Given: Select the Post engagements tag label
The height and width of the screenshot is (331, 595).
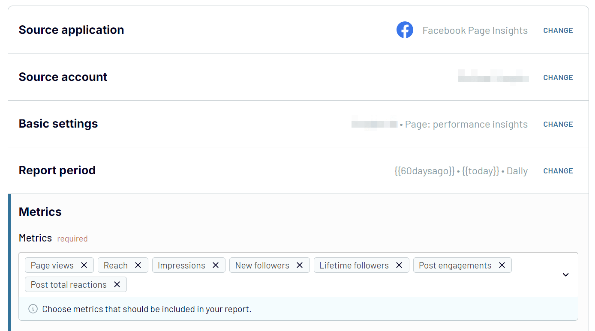Looking at the screenshot, I should click(455, 265).
